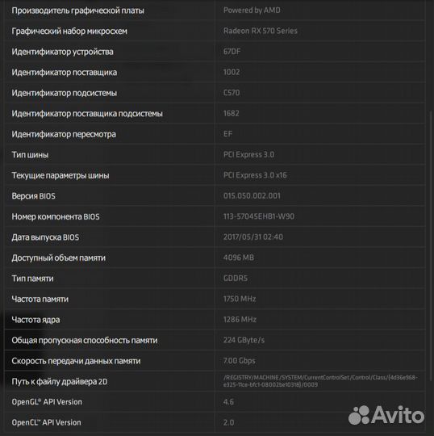Select BIOS part number 113-57045EHB1-W90
This screenshot has height=436, width=434.
tap(259, 216)
